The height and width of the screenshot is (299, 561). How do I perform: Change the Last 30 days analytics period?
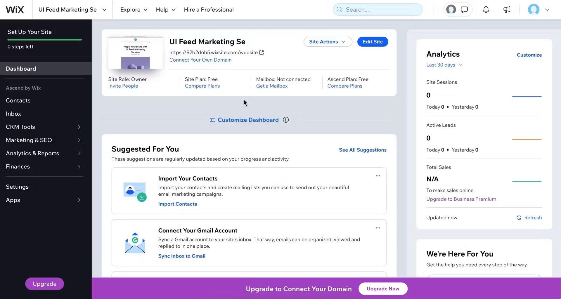[x=444, y=65]
